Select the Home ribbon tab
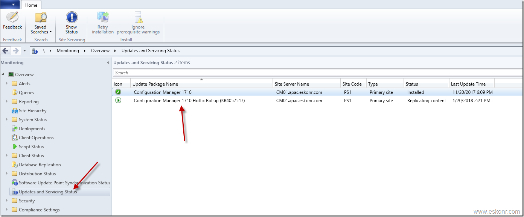This screenshot has height=217, width=524. tap(31, 5)
